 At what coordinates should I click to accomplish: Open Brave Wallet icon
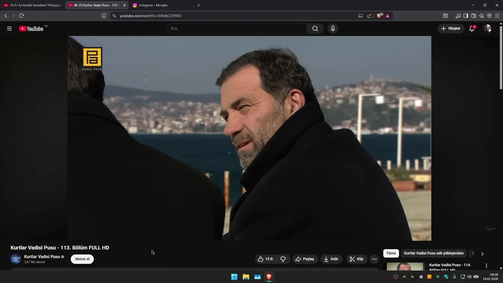pos(474,16)
